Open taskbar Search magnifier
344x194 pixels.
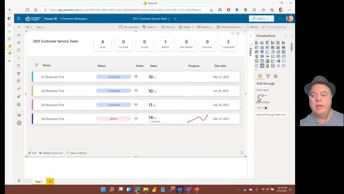pyautogui.click(x=112, y=189)
